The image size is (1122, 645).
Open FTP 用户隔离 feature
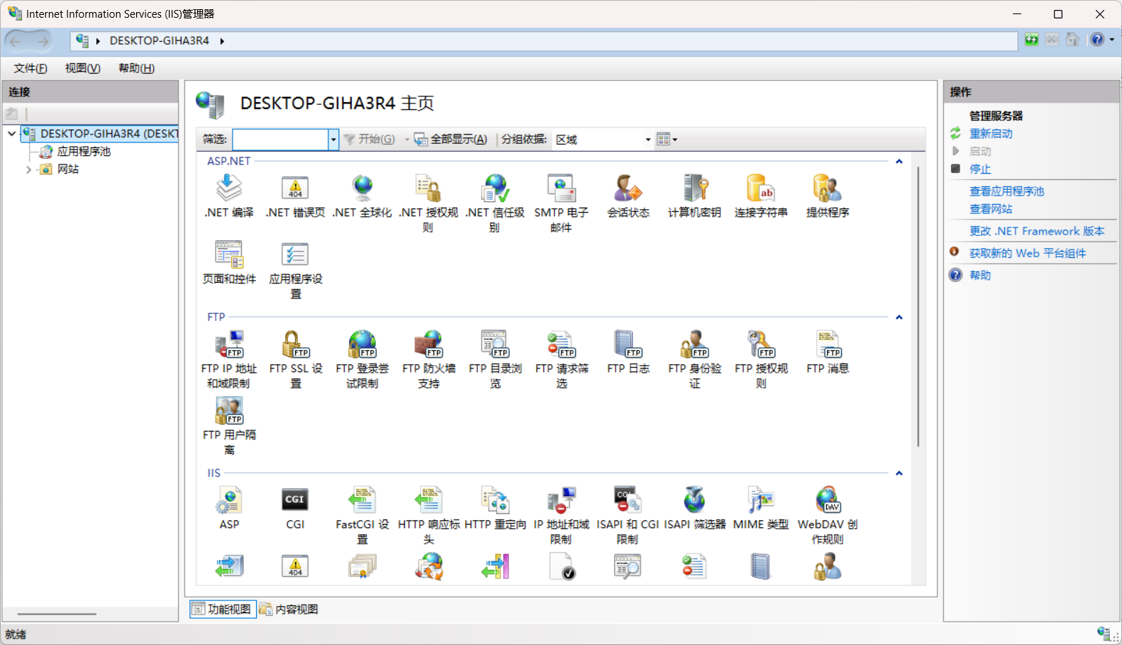[x=229, y=425]
